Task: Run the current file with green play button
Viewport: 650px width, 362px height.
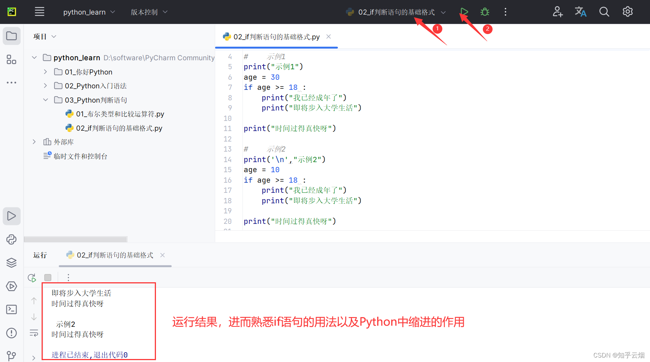Action: [464, 12]
